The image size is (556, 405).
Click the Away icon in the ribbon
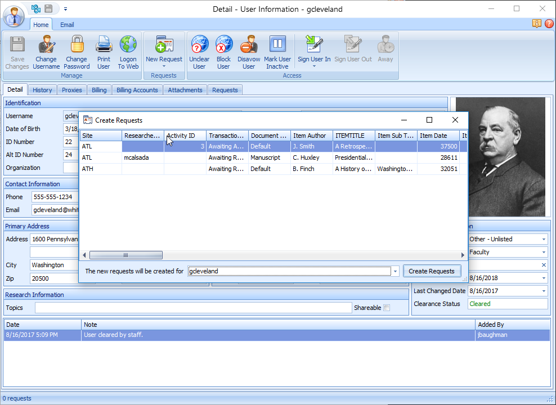click(385, 51)
